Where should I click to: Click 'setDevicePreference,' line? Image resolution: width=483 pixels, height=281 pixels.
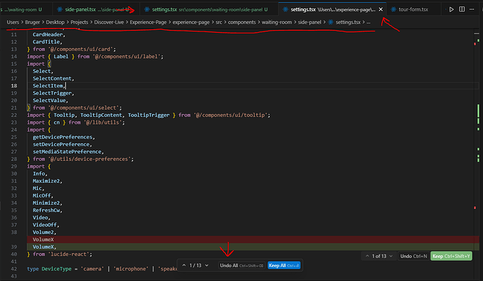[x=62, y=145]
